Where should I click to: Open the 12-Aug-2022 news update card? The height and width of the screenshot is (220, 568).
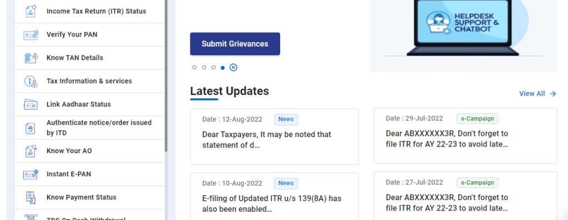[274, 136]
